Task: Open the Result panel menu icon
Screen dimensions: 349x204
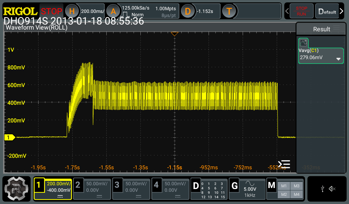Action: (336, 28)
